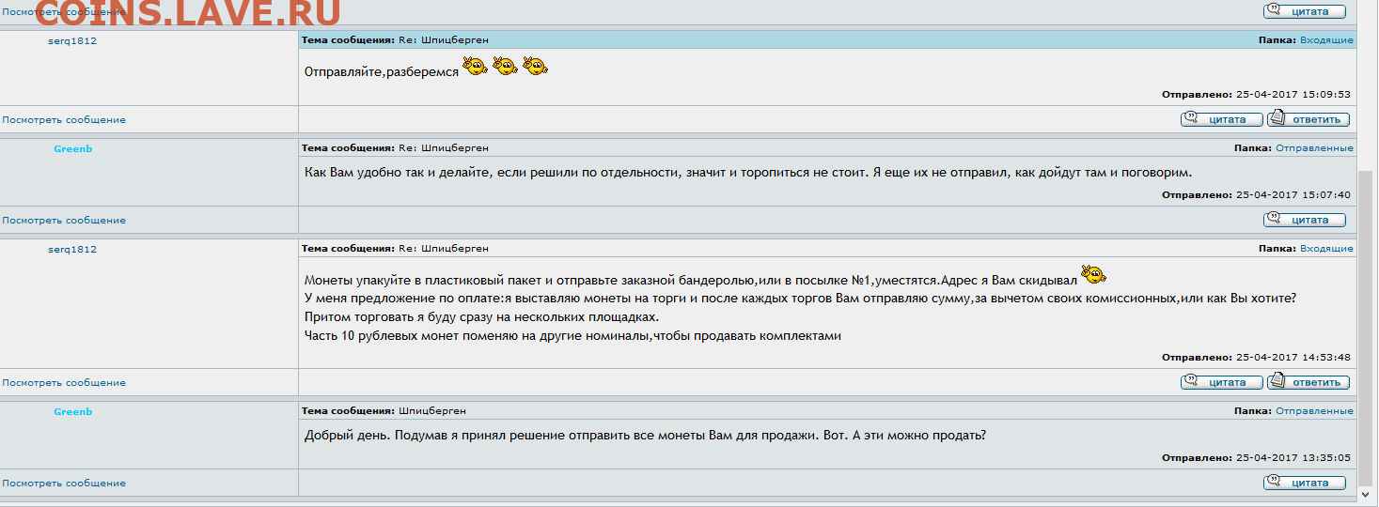Viewport: 1379px width, 507px height.
Task: Quote serq1812's message sent at 14:53:48
Action: [1221, 382]
